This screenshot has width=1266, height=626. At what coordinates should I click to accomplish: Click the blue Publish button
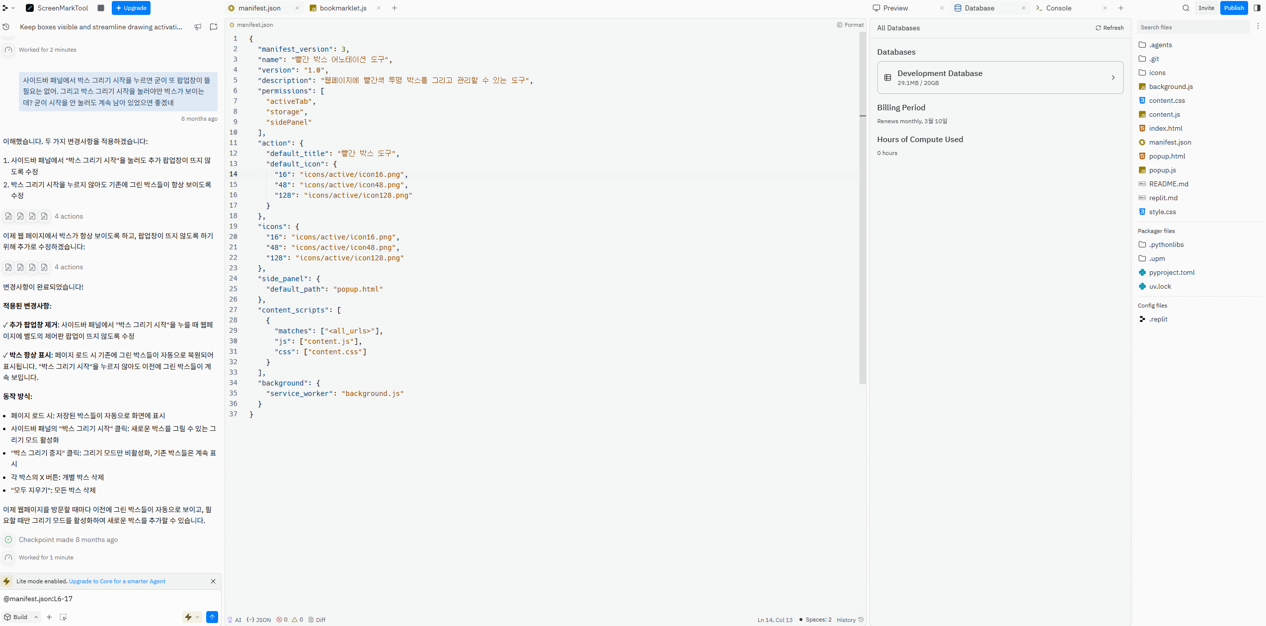pyautogui.click(x=1233, y=8)
